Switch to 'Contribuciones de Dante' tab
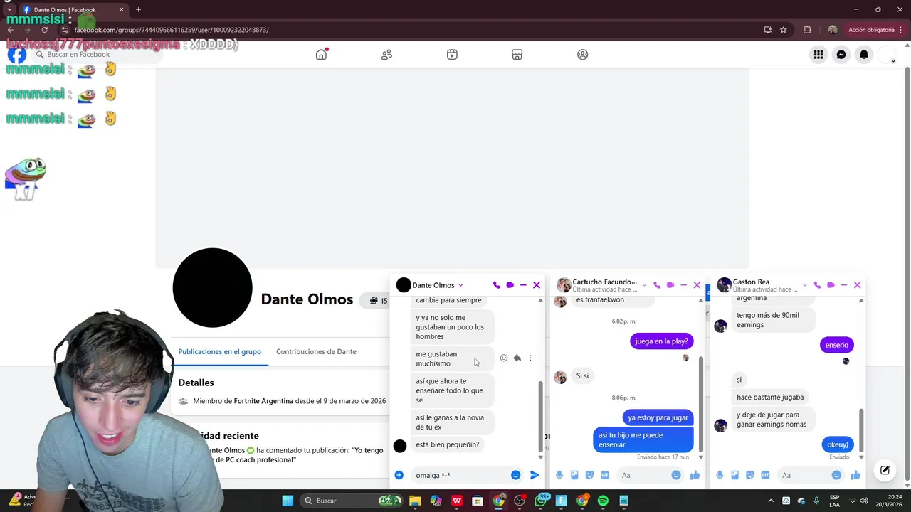 [316, 351]
